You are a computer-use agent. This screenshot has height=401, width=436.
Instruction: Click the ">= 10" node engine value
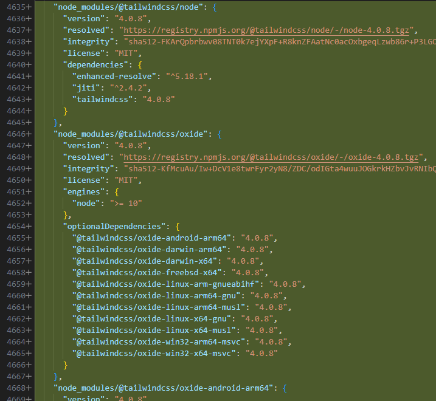pyautogui.click(x=126, y=203)
